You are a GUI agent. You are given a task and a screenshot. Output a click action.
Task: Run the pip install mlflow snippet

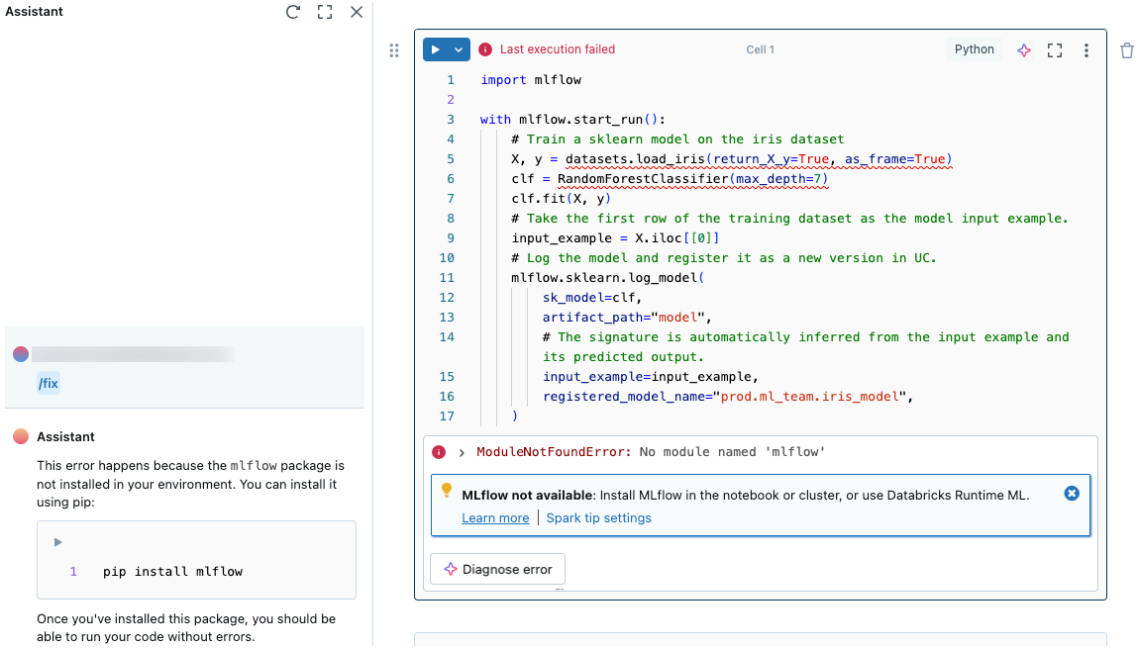click(x=58, y=541)
